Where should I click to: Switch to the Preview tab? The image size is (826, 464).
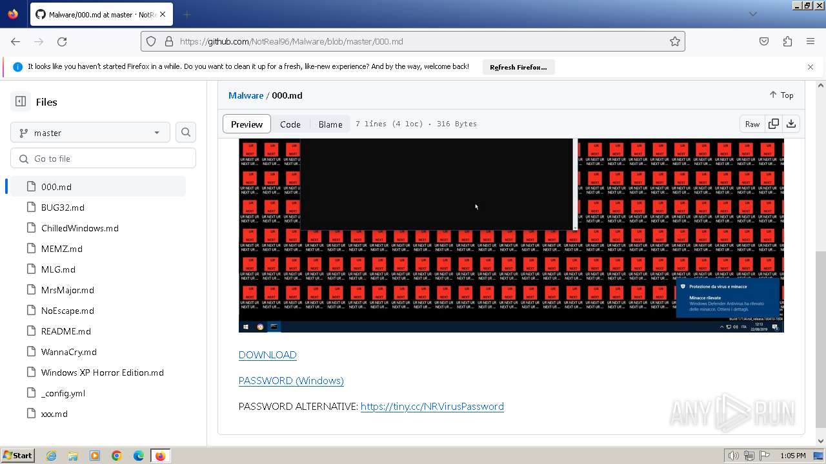point(247,124)
